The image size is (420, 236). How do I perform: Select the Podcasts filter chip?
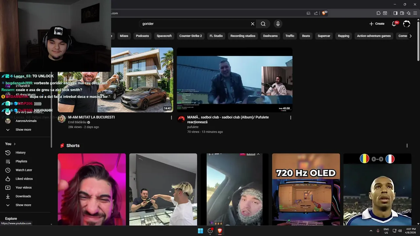click(x=142, y=36)
